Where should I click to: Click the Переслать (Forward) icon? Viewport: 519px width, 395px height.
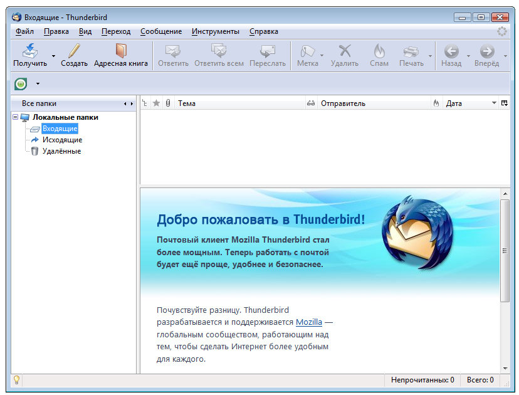[268, 51]
